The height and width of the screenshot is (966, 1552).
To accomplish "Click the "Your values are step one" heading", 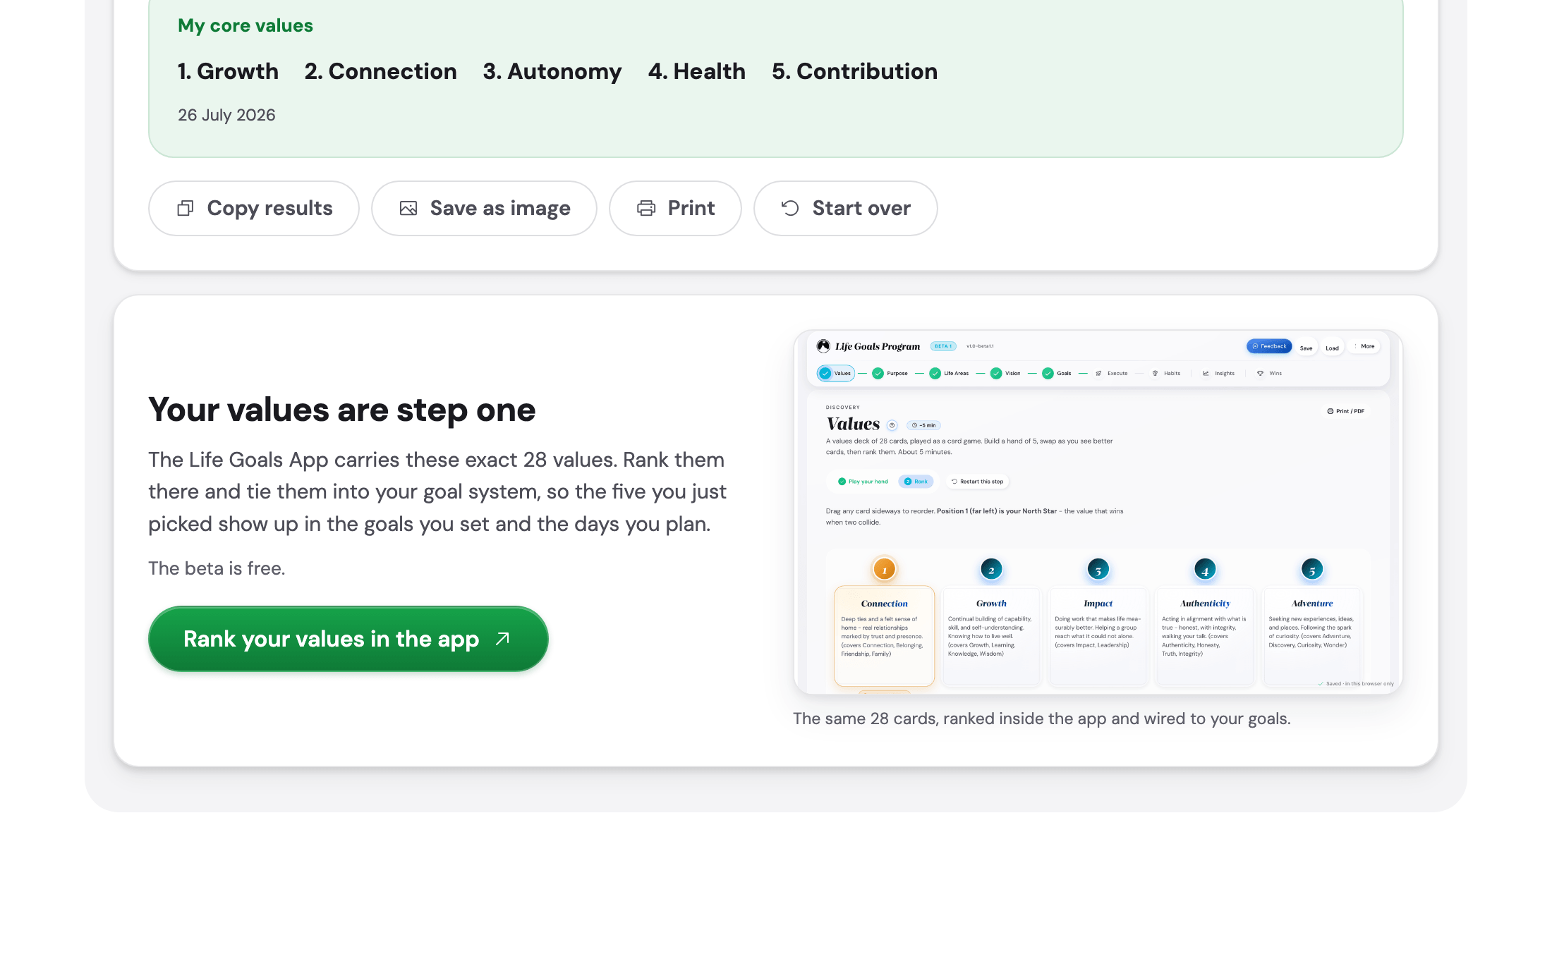I will [x=342, y=410].
